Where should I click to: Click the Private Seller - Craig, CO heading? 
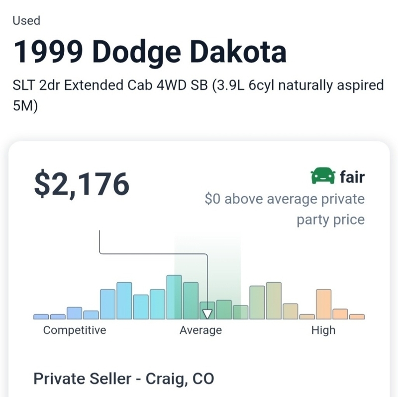(123, 379)
